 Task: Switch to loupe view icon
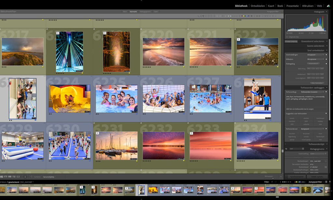pos(6,177)
